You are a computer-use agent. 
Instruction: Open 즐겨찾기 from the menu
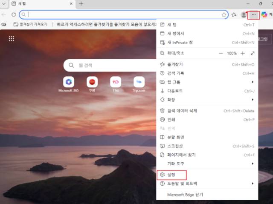coord(207,64)
